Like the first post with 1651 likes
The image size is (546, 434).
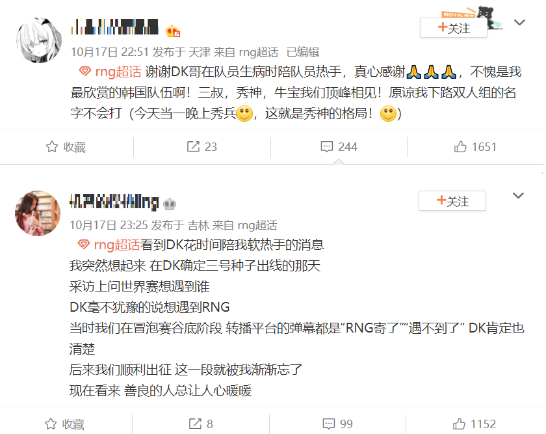(x=460, y=147)
